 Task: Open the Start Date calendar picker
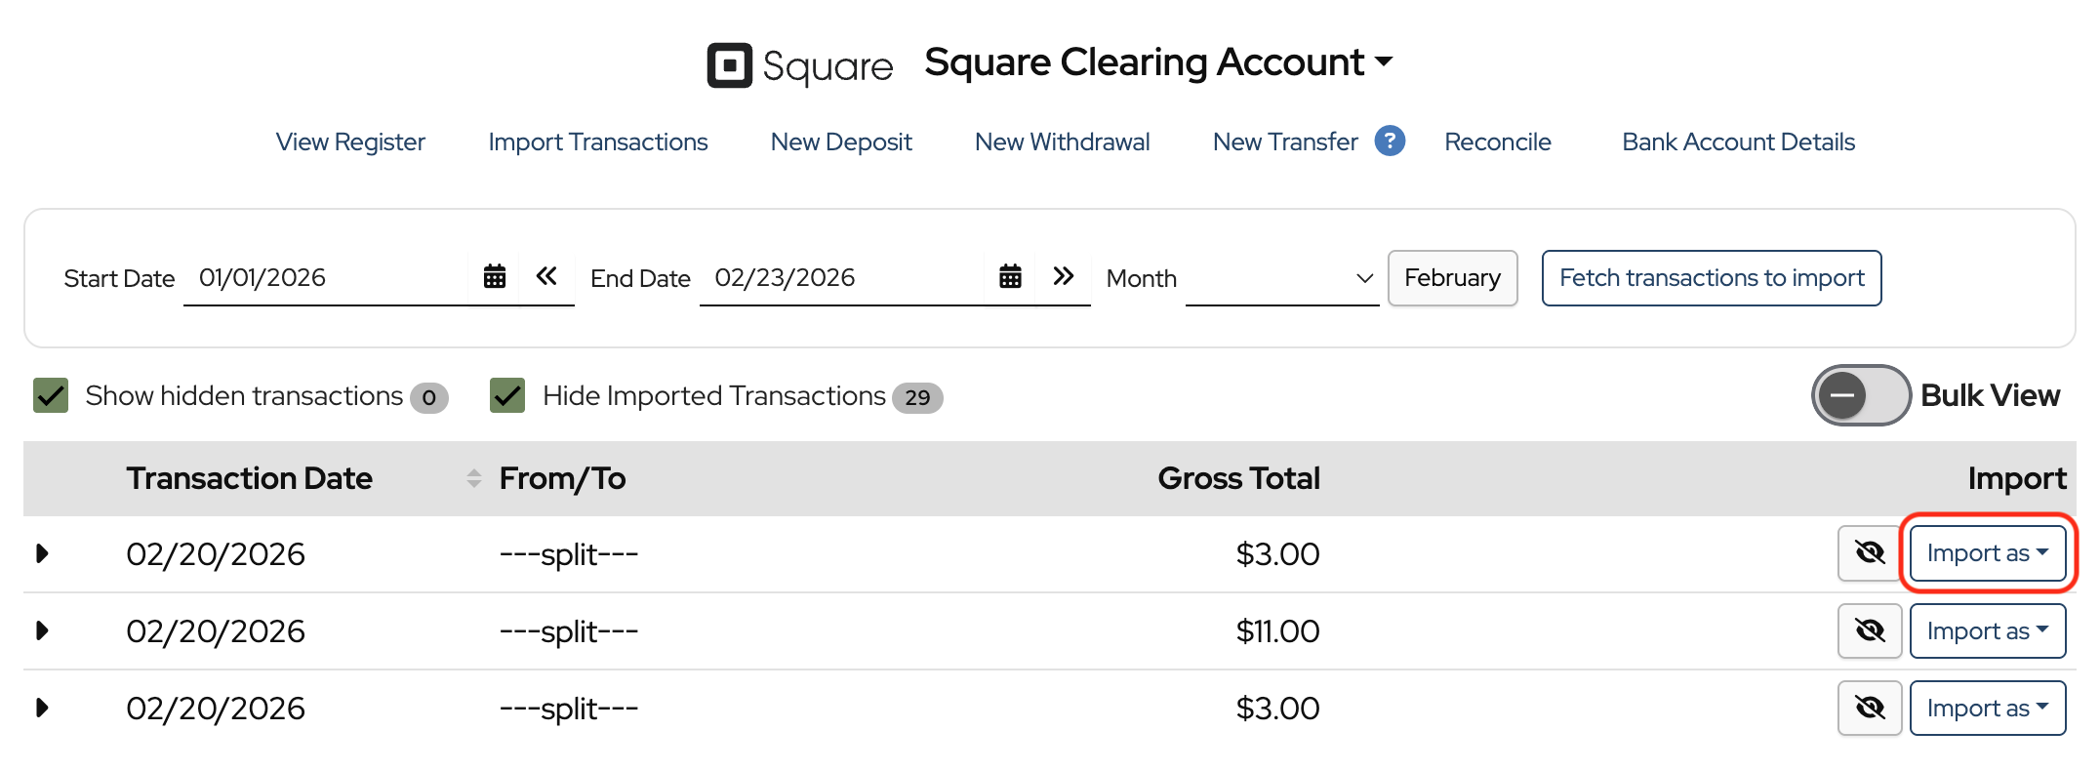(495, 277)
